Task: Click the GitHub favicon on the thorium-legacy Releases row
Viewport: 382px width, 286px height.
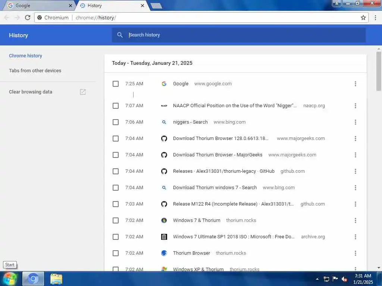Action: (x=164, y=171)
